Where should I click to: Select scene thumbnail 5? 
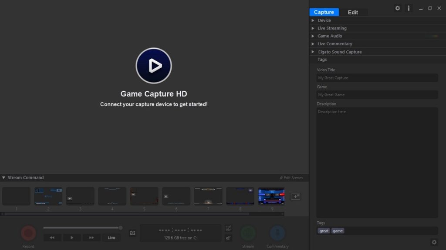(x=144, y=196)
